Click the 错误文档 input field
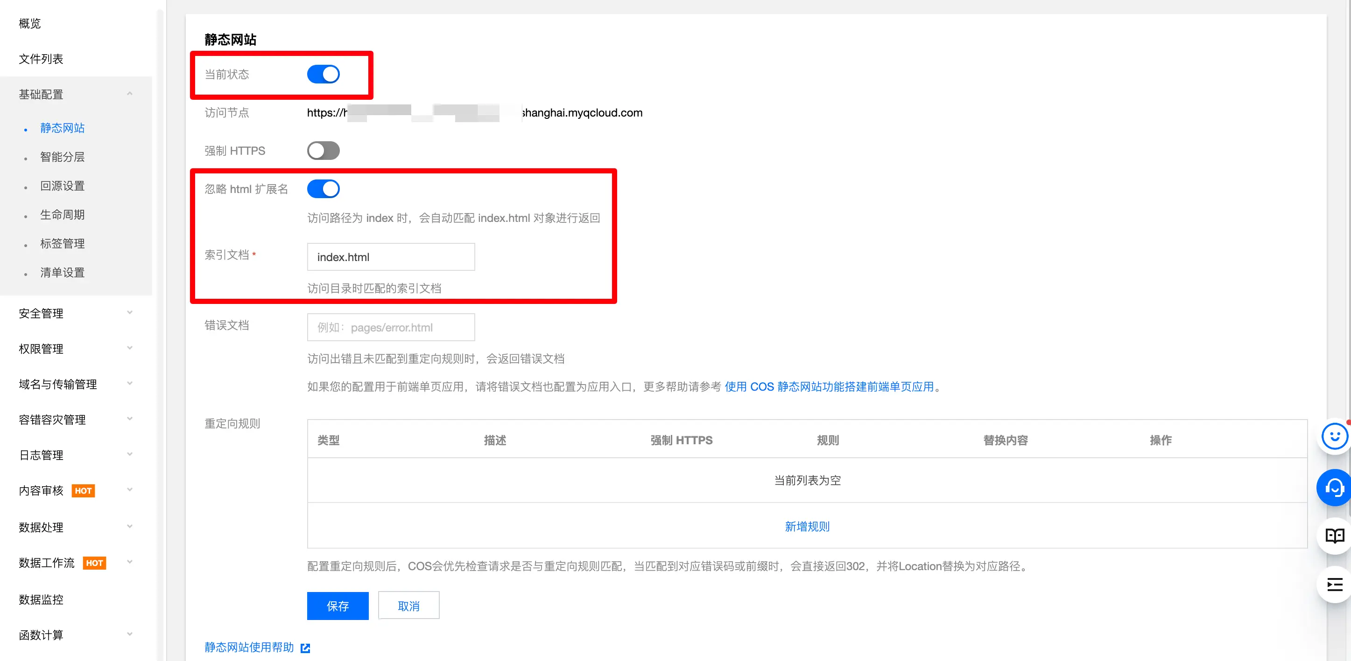This screenshot has width=1351, height=661. tap(391, 327)
